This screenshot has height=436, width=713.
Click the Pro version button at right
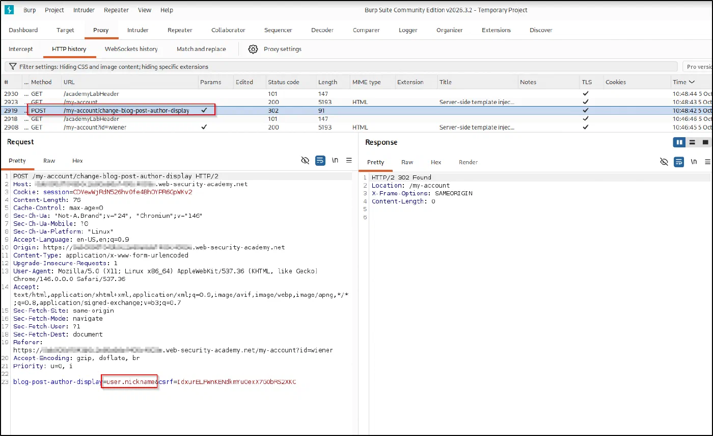pos(698,67)
